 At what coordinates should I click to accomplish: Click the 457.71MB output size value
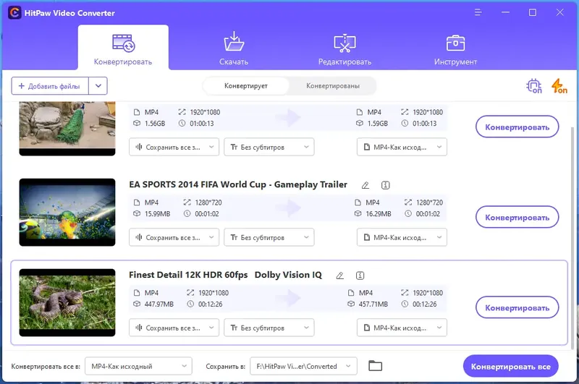373,304
